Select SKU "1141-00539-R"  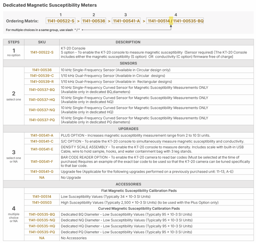pos(42,82)
